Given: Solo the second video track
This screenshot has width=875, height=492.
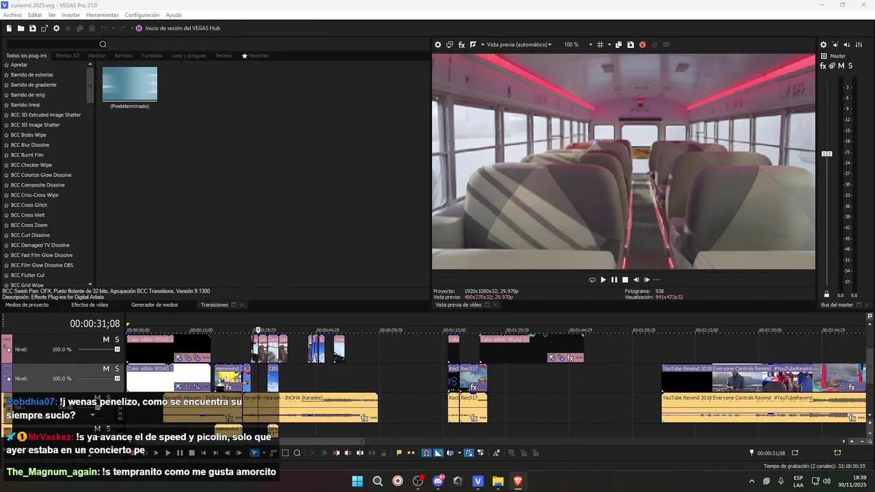Looking at the screenshot, I should tap(117, 369).
